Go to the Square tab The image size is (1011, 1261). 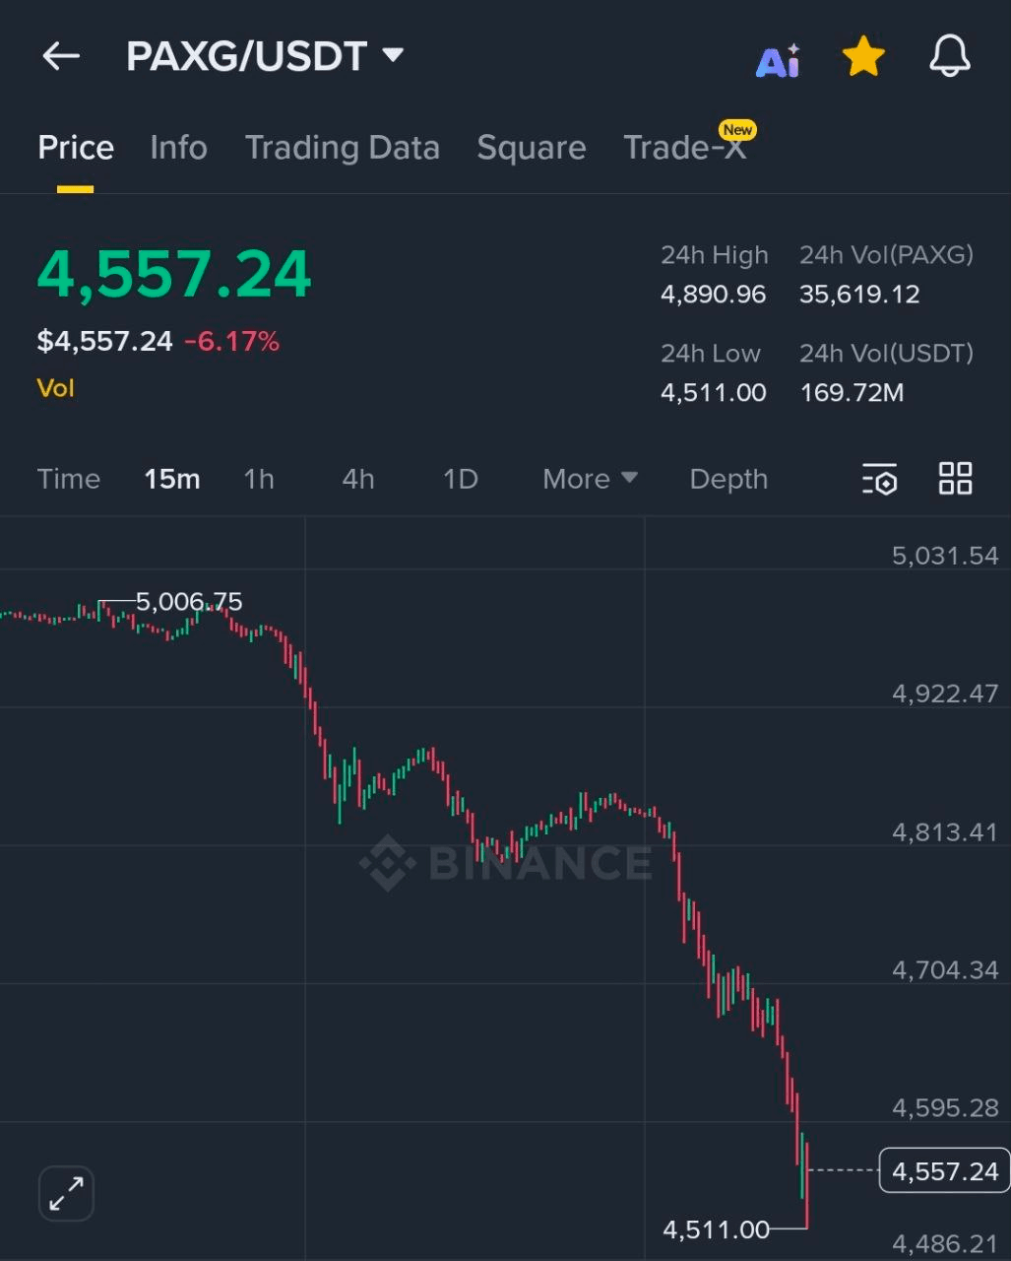click(x=531, y=148)
